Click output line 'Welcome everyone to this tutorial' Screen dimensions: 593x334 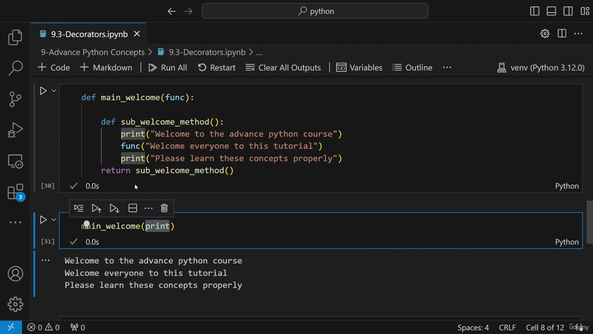click(145, 273)
